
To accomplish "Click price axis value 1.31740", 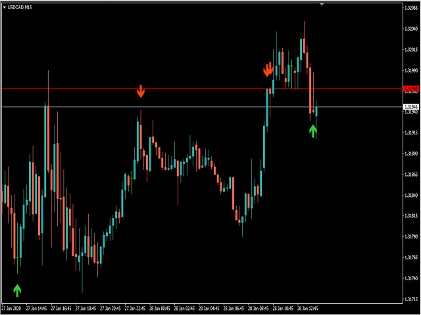I will pyautogui.click(x=411, y=278).
